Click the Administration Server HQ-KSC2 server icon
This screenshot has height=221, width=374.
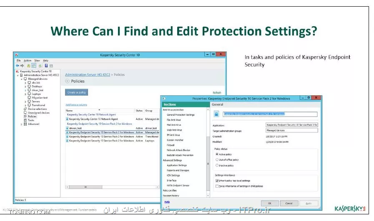[x=21, y=75]
